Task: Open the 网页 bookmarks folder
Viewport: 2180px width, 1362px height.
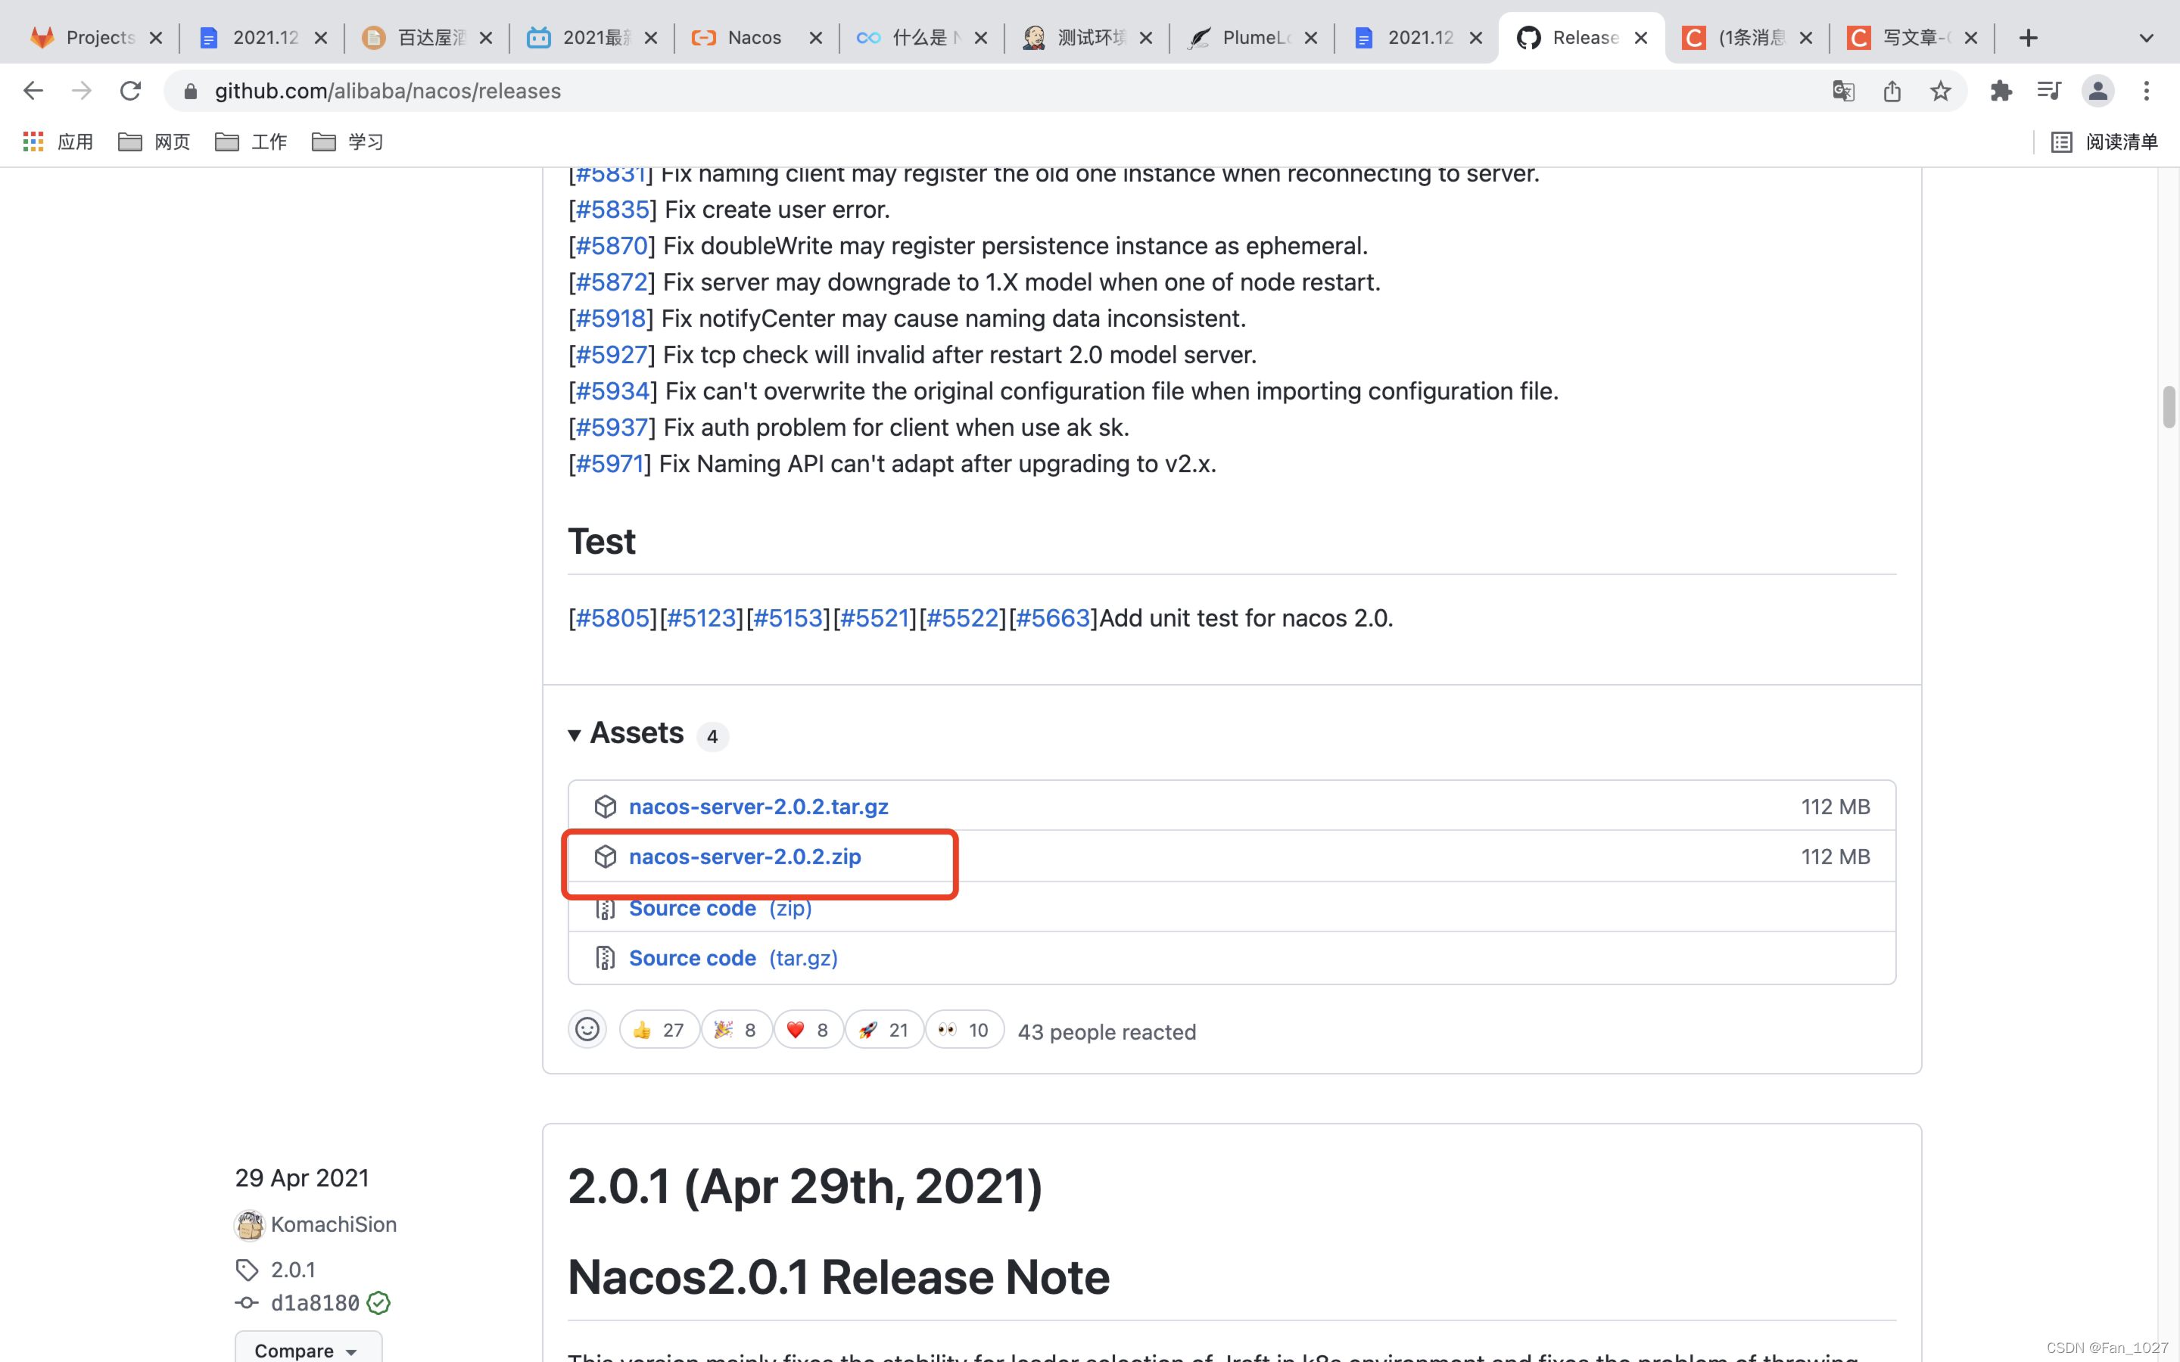Action: point(154,141)
